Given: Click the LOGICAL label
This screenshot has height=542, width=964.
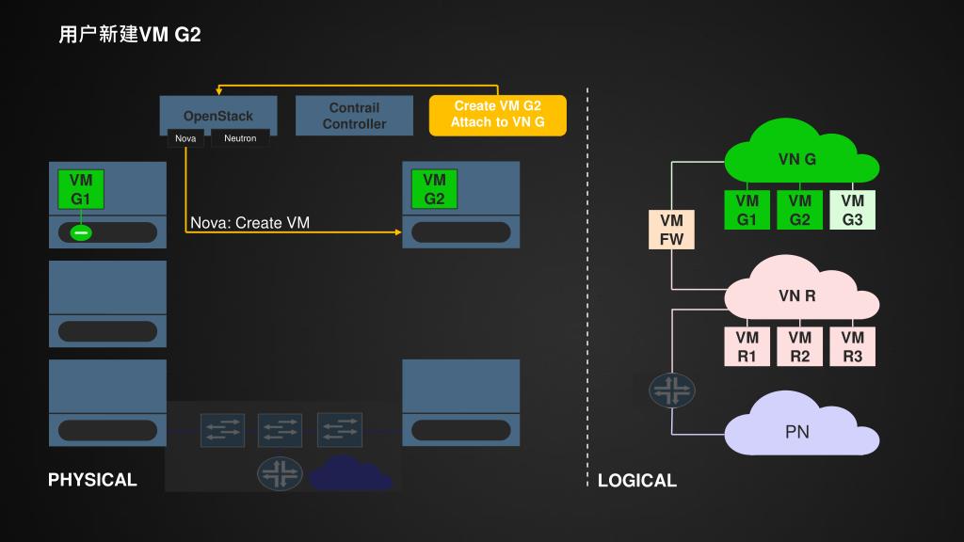Looking at the screenshot, I should click(x=637, y=481).
